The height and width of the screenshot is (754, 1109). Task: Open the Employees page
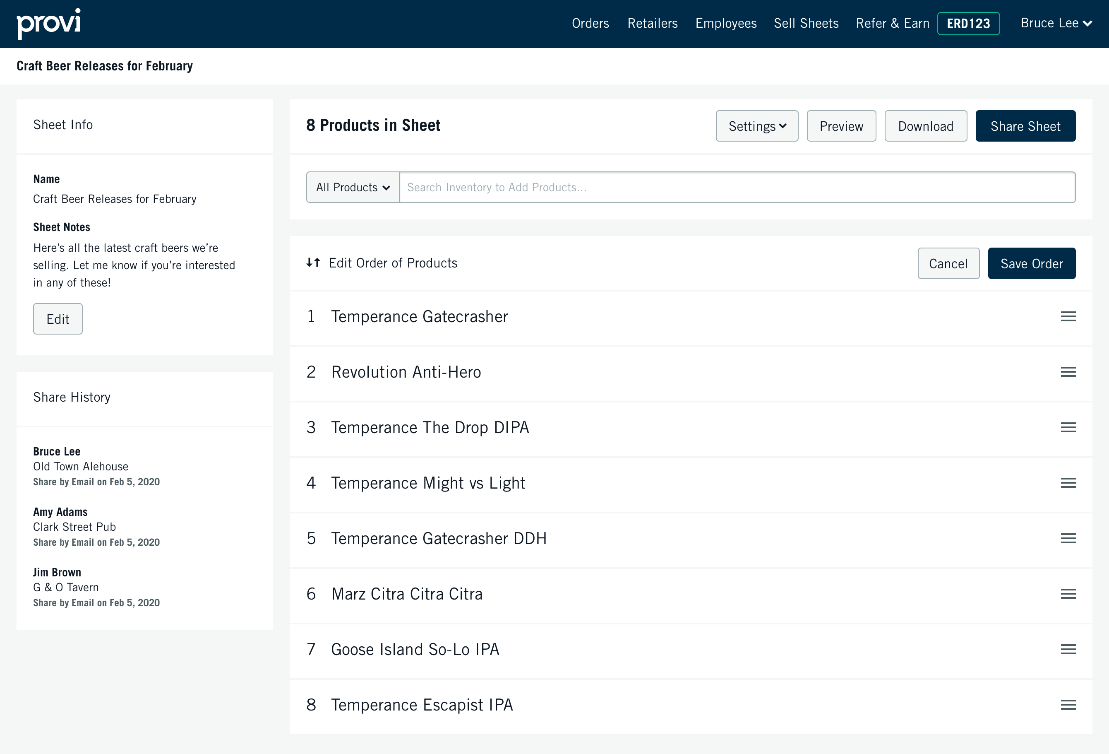click(x=726, y=23)
